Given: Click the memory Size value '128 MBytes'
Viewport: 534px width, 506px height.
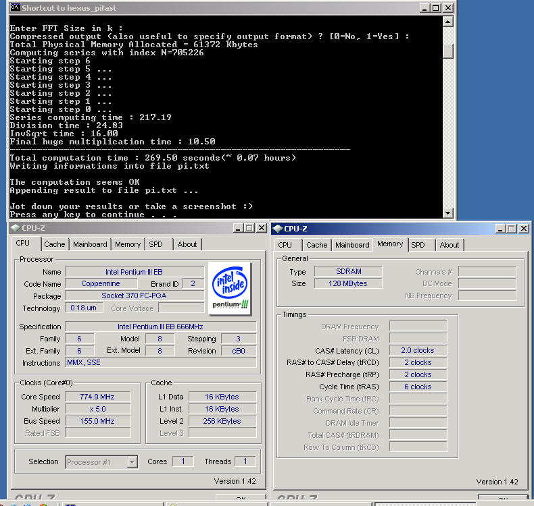Looking at the screenshot, I should tap(348, 283).
